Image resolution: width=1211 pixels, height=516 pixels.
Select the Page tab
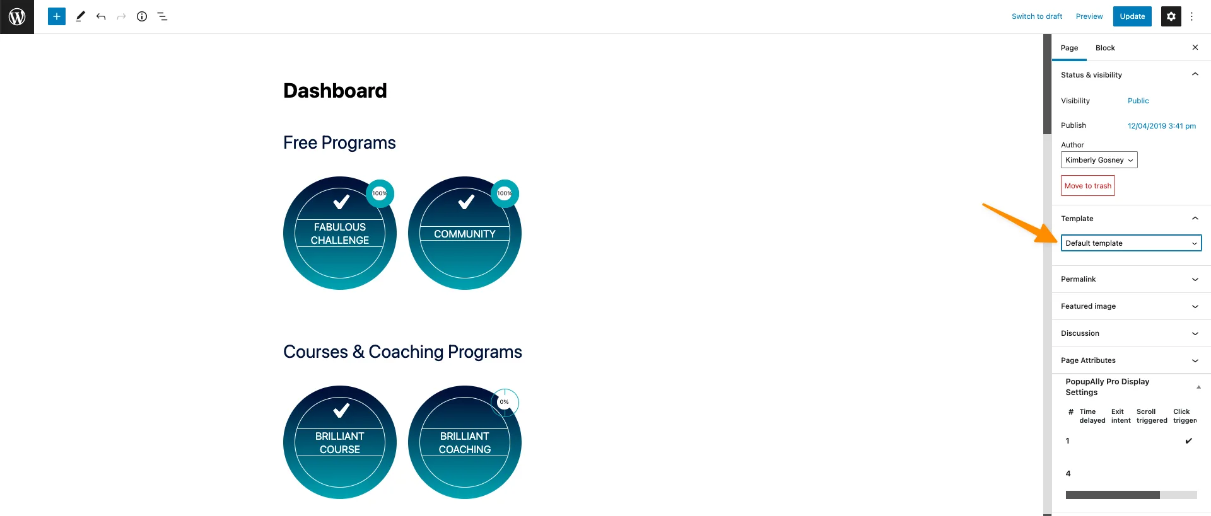click(1069, 48)
